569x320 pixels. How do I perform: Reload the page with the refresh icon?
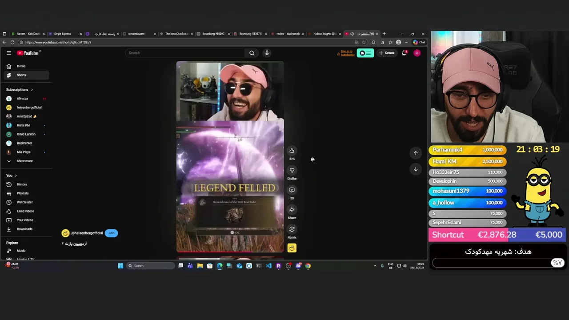tap(12, 42)
